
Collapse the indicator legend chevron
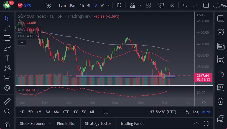pos(22,43)
